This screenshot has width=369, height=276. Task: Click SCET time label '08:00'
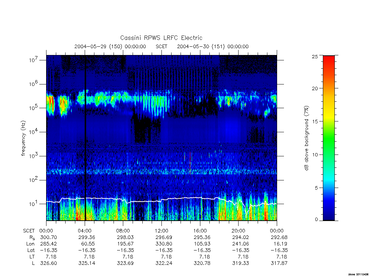123,231
